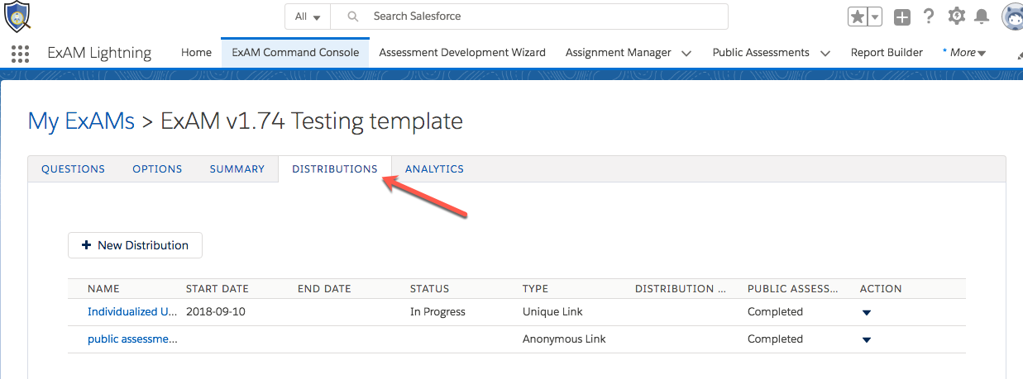The image size is (1023, 379).
Task: Open the Individualized U... distribution link
Action: pyautogui.click(x=132, y=312)
